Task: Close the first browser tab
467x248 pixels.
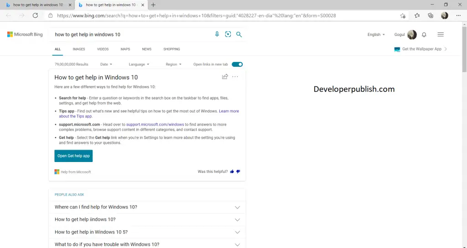Action: point(70,5)
